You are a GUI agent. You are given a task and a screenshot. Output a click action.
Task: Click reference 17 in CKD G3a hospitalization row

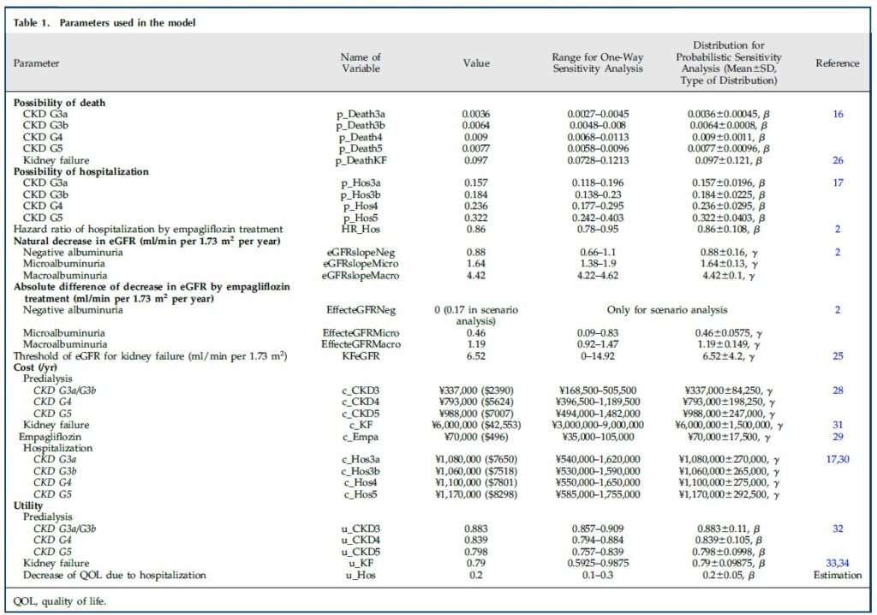click(837, 182)
